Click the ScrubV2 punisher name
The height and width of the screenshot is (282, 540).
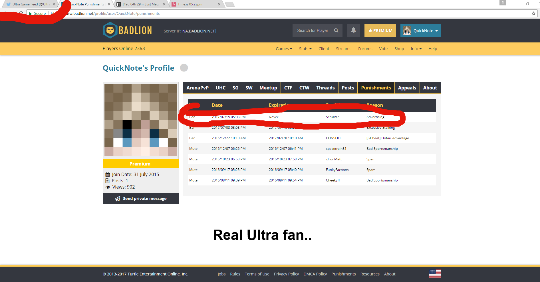[x=333, y=117]
